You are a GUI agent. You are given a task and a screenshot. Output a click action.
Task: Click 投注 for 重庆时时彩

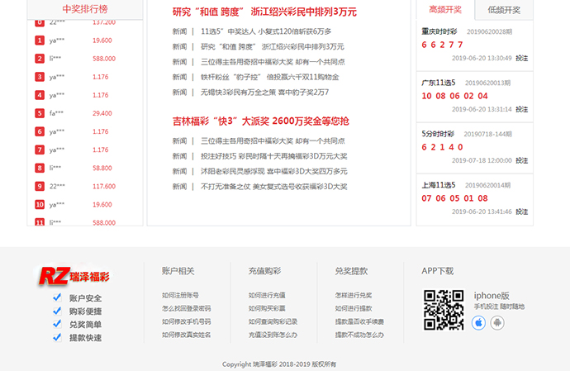(x=521, y=59)
